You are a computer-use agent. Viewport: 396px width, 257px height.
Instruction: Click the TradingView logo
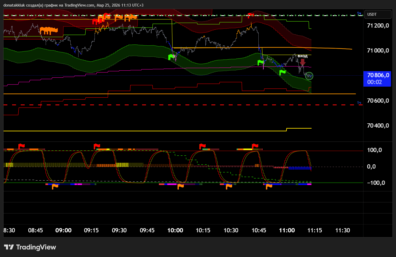tap(30, 247)
